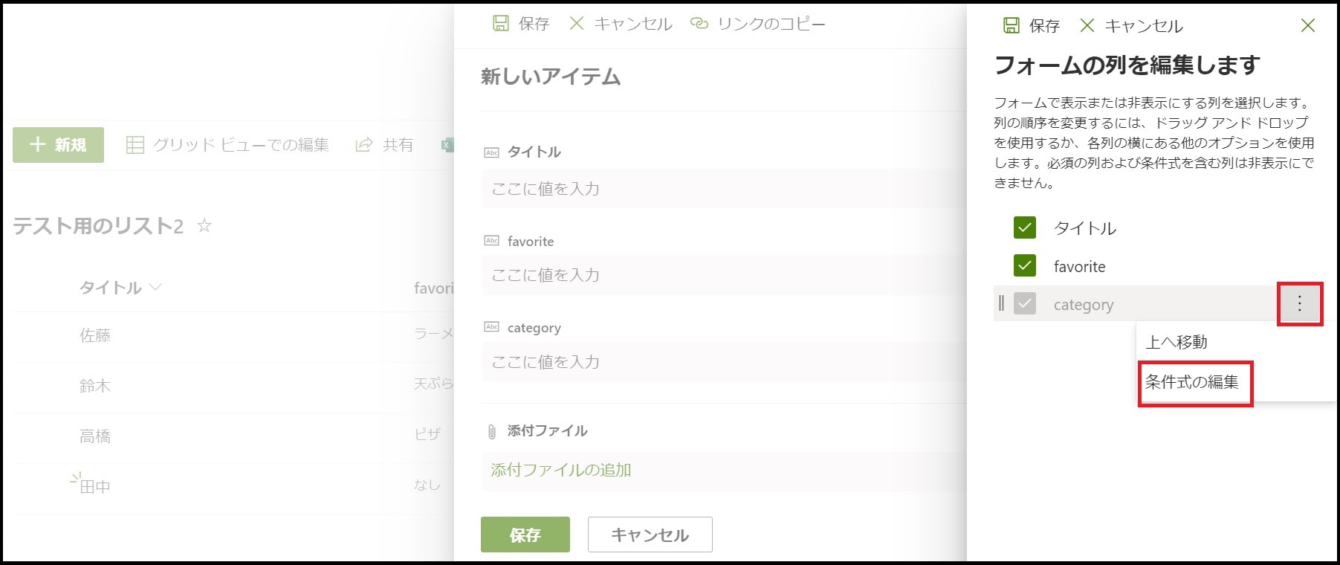Click the 保存 label in the column edit panel
The image size is (1340, 565).
[1044, 26]
